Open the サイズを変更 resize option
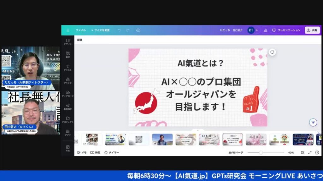Image resolution: width=323 pixels, height=181 pixels. coord(100,30)
